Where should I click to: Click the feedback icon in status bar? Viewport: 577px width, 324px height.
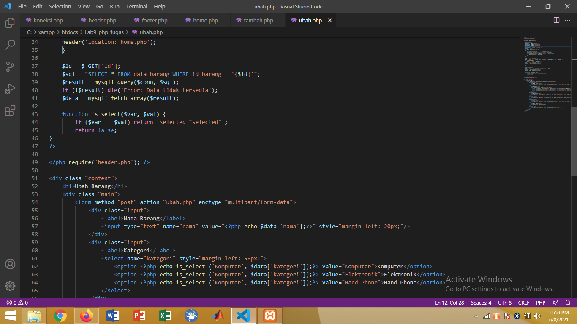555,302
